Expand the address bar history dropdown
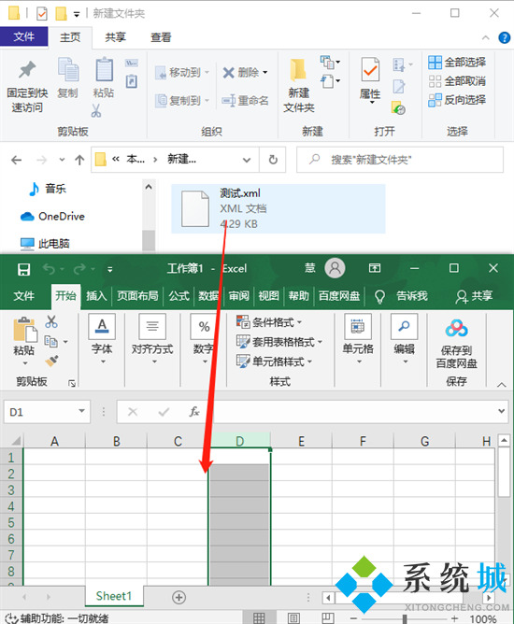Screen dimensions: 514x624 point(247,160)
